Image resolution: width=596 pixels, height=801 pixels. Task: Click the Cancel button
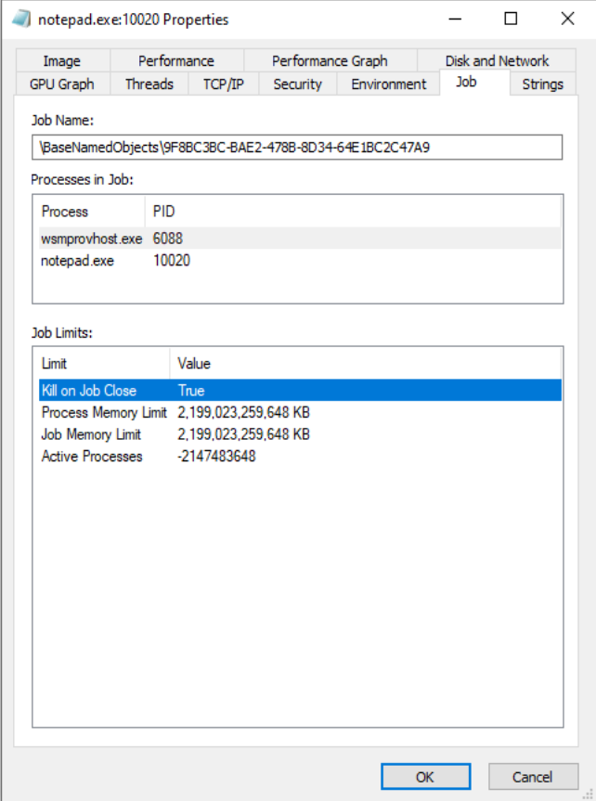pyautogui.click(x=532, y=777)
